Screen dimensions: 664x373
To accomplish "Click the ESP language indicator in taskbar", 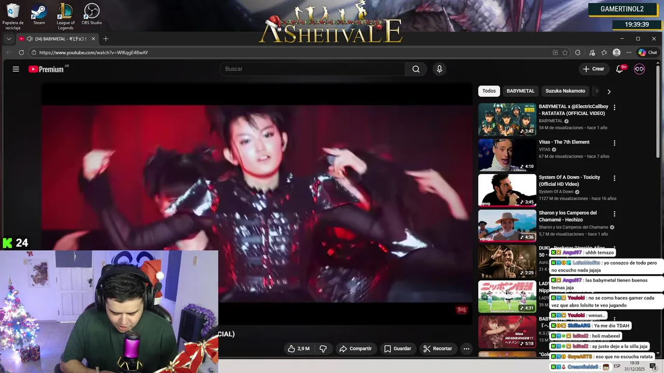I will pos(617,366).
